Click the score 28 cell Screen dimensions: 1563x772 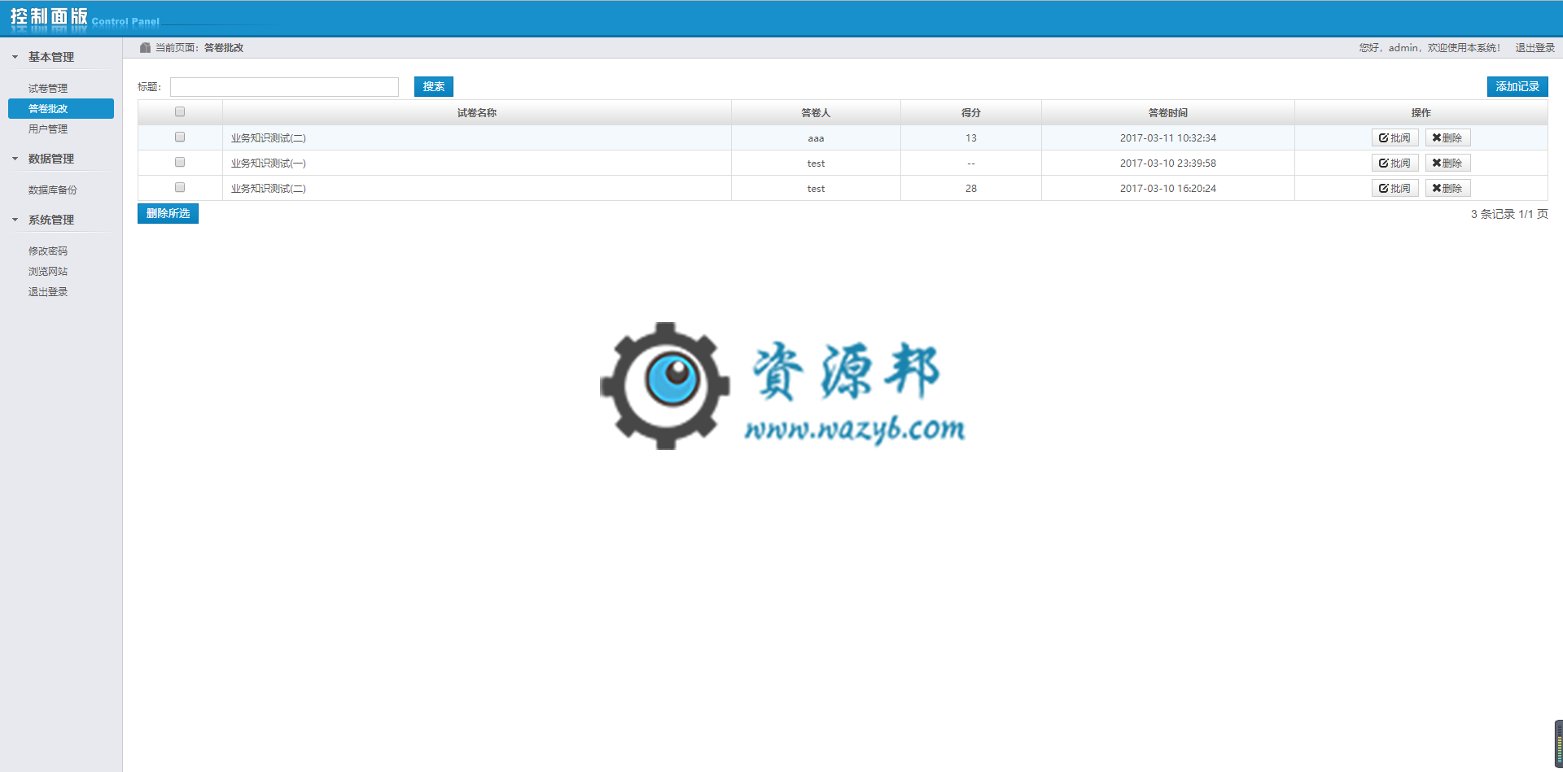971,189
